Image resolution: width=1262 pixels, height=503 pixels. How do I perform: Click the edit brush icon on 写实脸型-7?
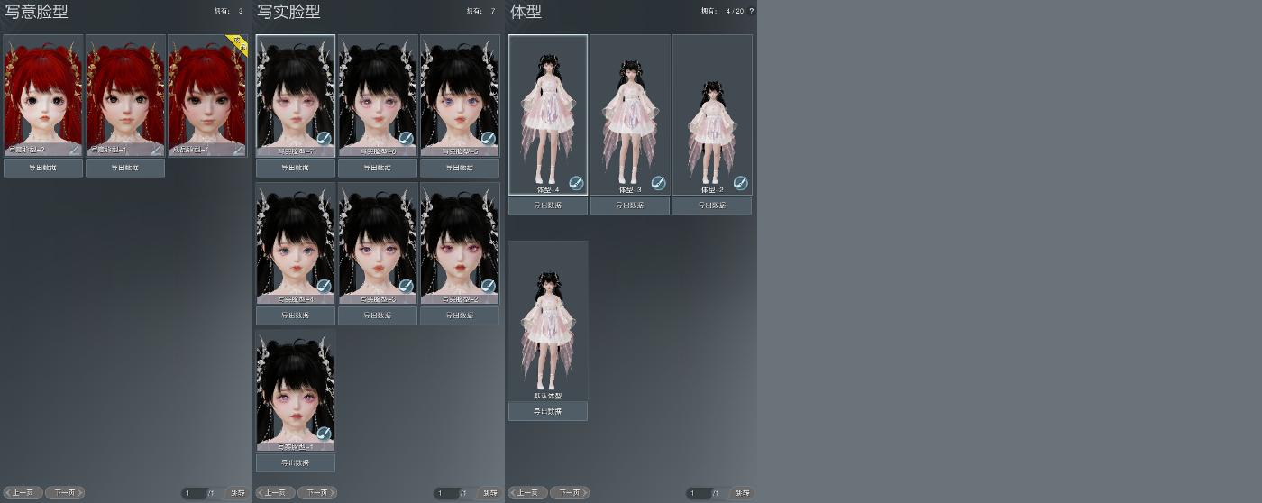pos(324,139)
